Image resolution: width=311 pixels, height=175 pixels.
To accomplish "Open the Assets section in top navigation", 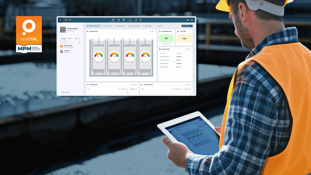I will pyautogui.click(x=119, y=20).
